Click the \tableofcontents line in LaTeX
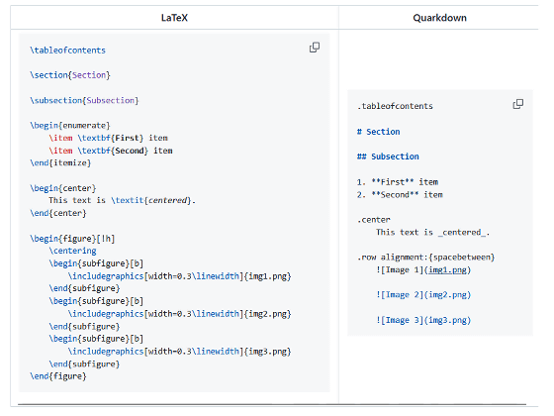The width and height of the screenshot is (554, 416). [68, 51]
